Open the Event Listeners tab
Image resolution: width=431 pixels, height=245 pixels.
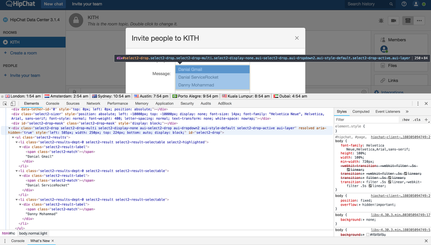click(x=387, y=112)
